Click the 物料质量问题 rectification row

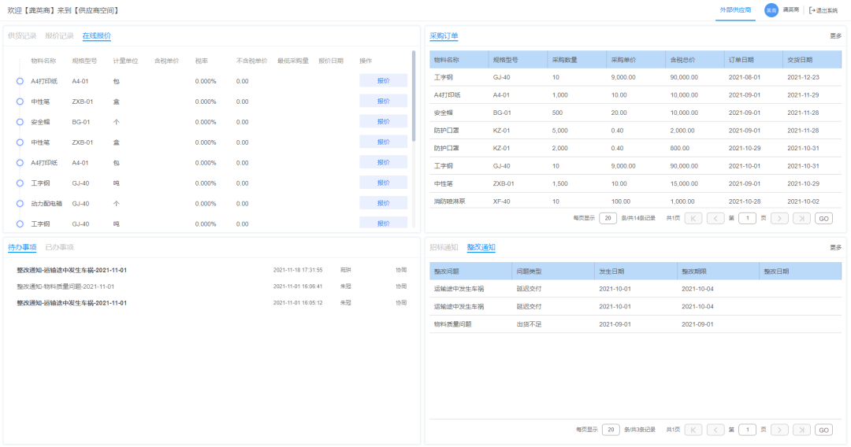[x=636, y=324]
